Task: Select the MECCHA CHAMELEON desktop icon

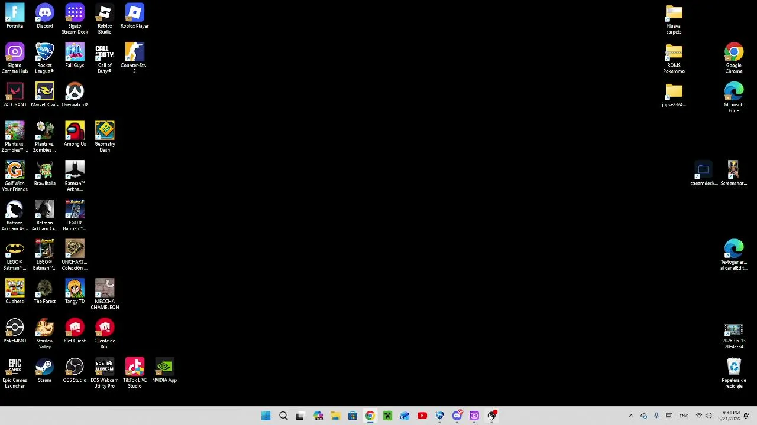Action: tap(105, 295)
